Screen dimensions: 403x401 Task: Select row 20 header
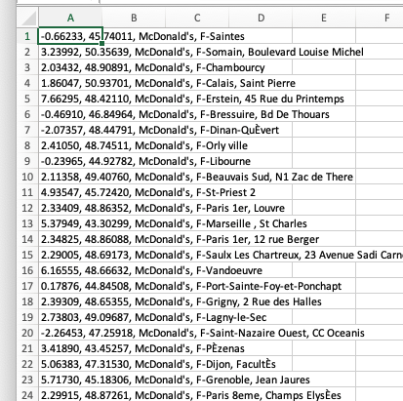(27, 333)
